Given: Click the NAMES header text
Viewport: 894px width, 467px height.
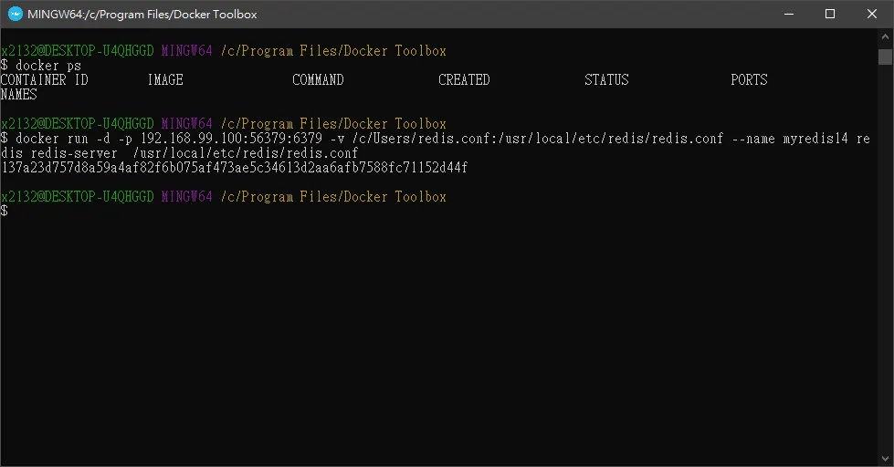Looking at the screenshot, I should (19, 95).
